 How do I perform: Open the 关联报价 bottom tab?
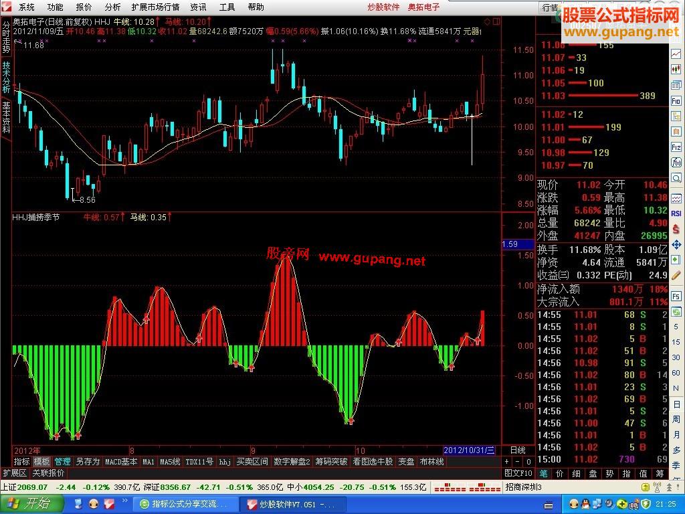48,473
